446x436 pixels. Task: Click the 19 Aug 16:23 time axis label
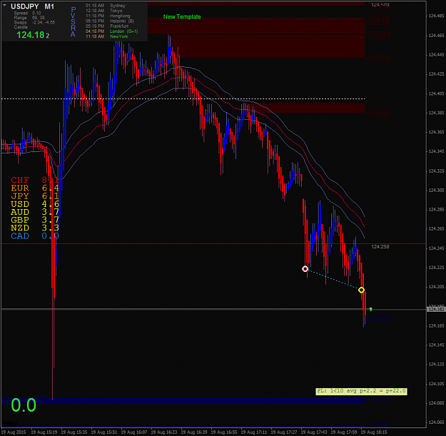(x=164, y=432)
